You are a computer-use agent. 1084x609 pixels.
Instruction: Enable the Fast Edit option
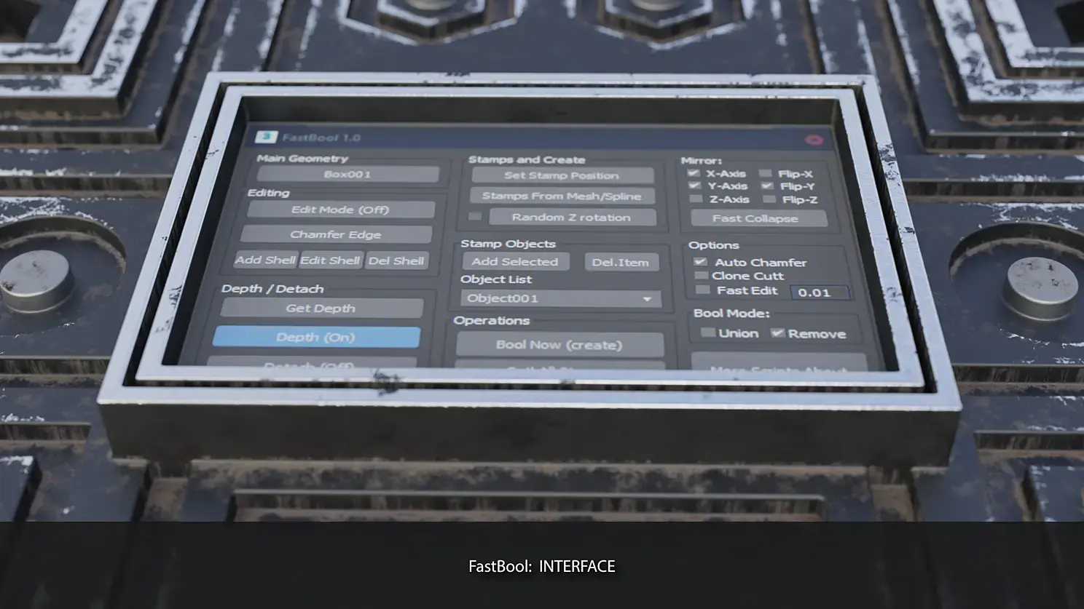pos(703,290)
